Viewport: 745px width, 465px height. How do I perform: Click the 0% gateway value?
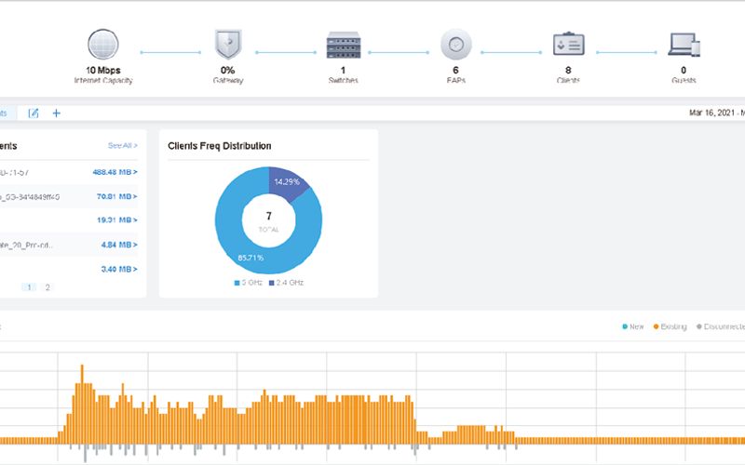227,71
